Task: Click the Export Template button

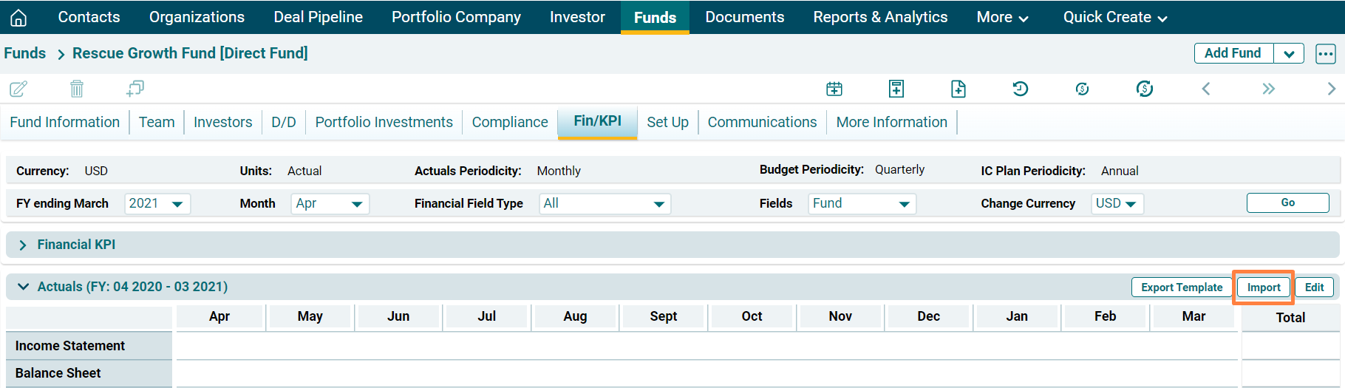Action: (x=1182, y=287)
